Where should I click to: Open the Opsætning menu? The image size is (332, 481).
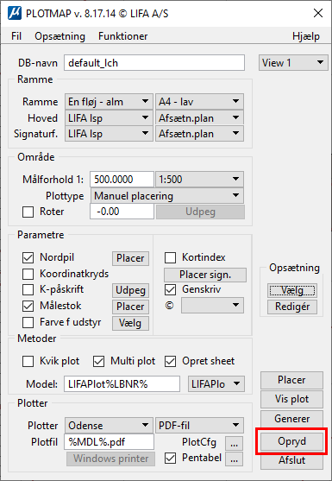60,36
